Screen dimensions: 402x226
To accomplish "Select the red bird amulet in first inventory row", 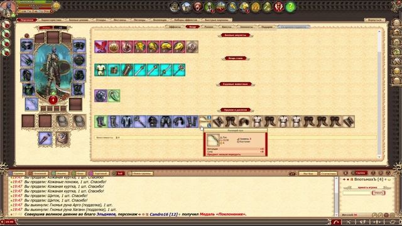I will coord(100,47).
